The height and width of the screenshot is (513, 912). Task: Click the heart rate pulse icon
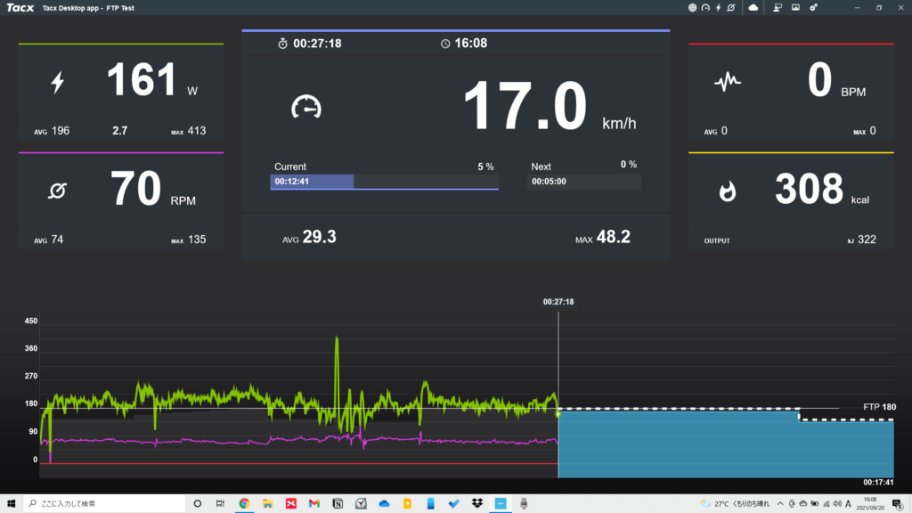click(728, 84)
